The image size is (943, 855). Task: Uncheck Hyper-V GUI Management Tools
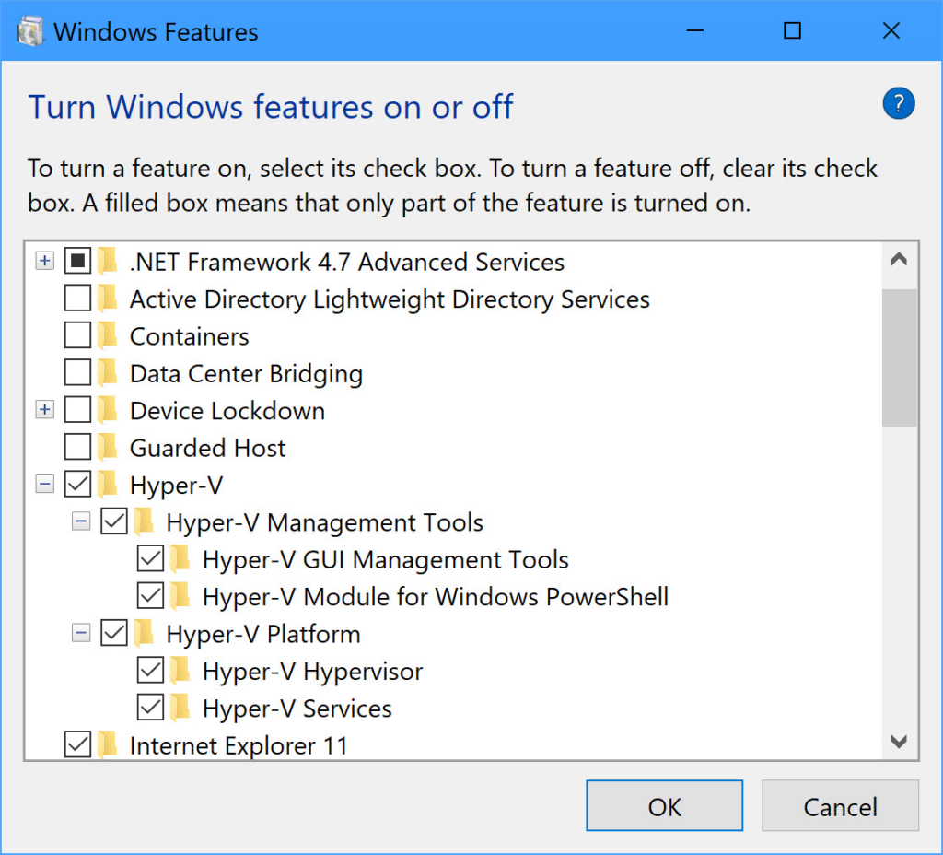[x=150, y=559]
